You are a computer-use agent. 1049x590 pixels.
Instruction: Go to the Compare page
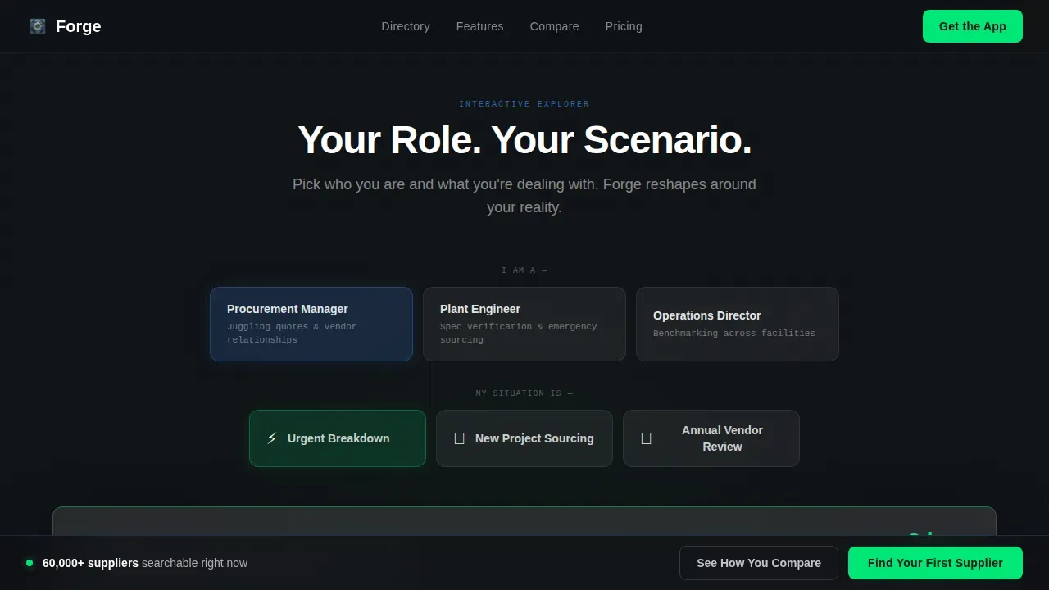coord(555,26)
